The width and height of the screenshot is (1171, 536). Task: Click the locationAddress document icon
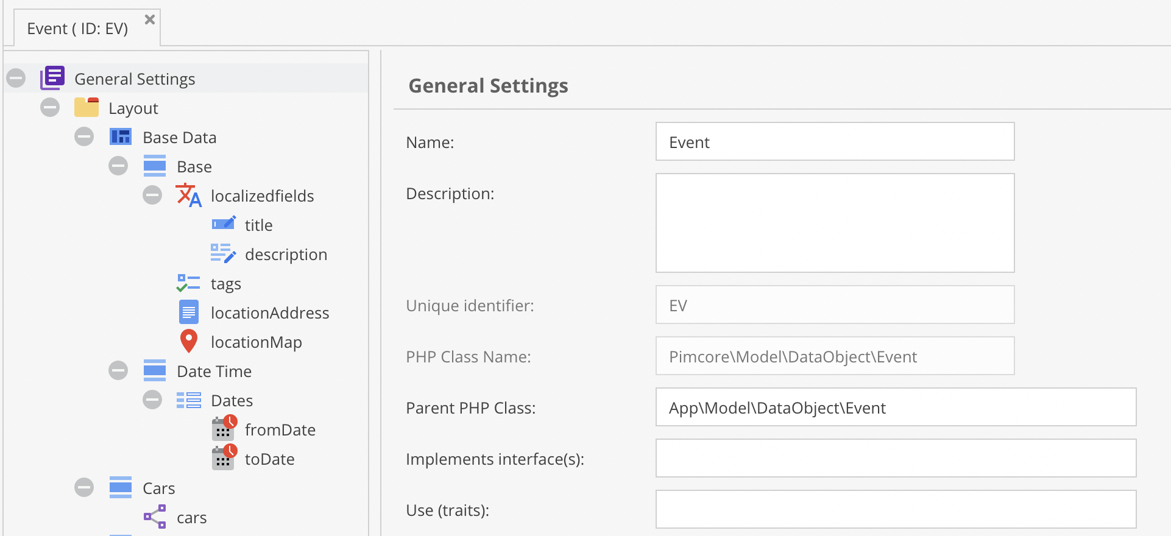(189, 312)
